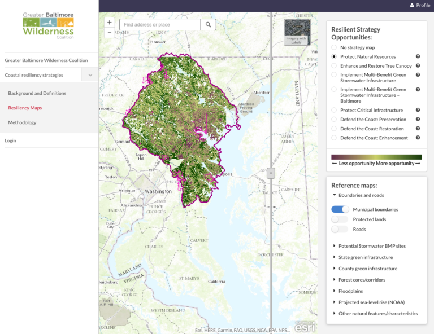This screenshot has height=334, width=434.
Task: Open the Profile user menu
Action: click(419, 5)
